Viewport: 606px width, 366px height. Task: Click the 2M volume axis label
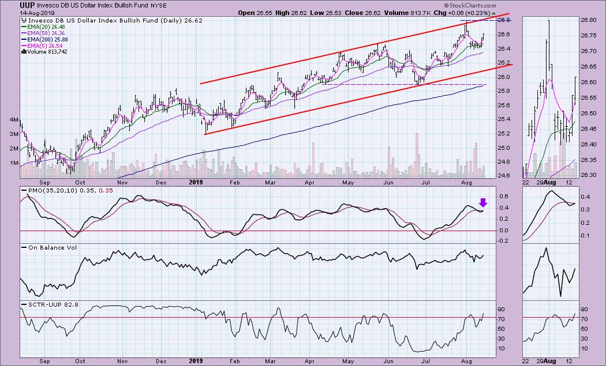[14, 149]
